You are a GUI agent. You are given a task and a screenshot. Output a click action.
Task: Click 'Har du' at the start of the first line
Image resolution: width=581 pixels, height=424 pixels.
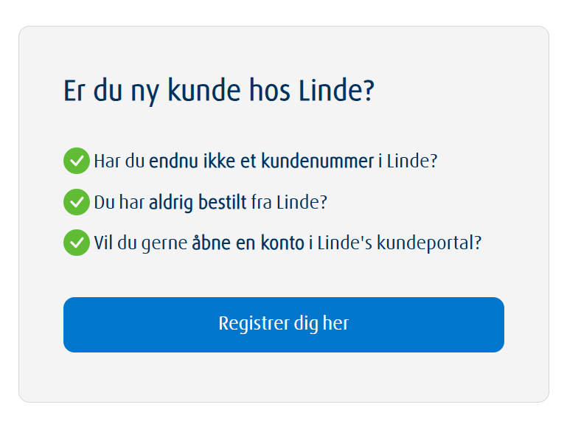119,161
